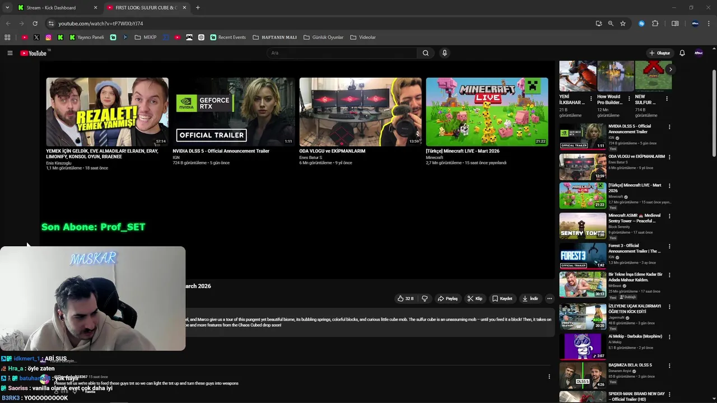The image size is (717, 403).
Task: Click the İndir download button
Action: click(530, 299)
